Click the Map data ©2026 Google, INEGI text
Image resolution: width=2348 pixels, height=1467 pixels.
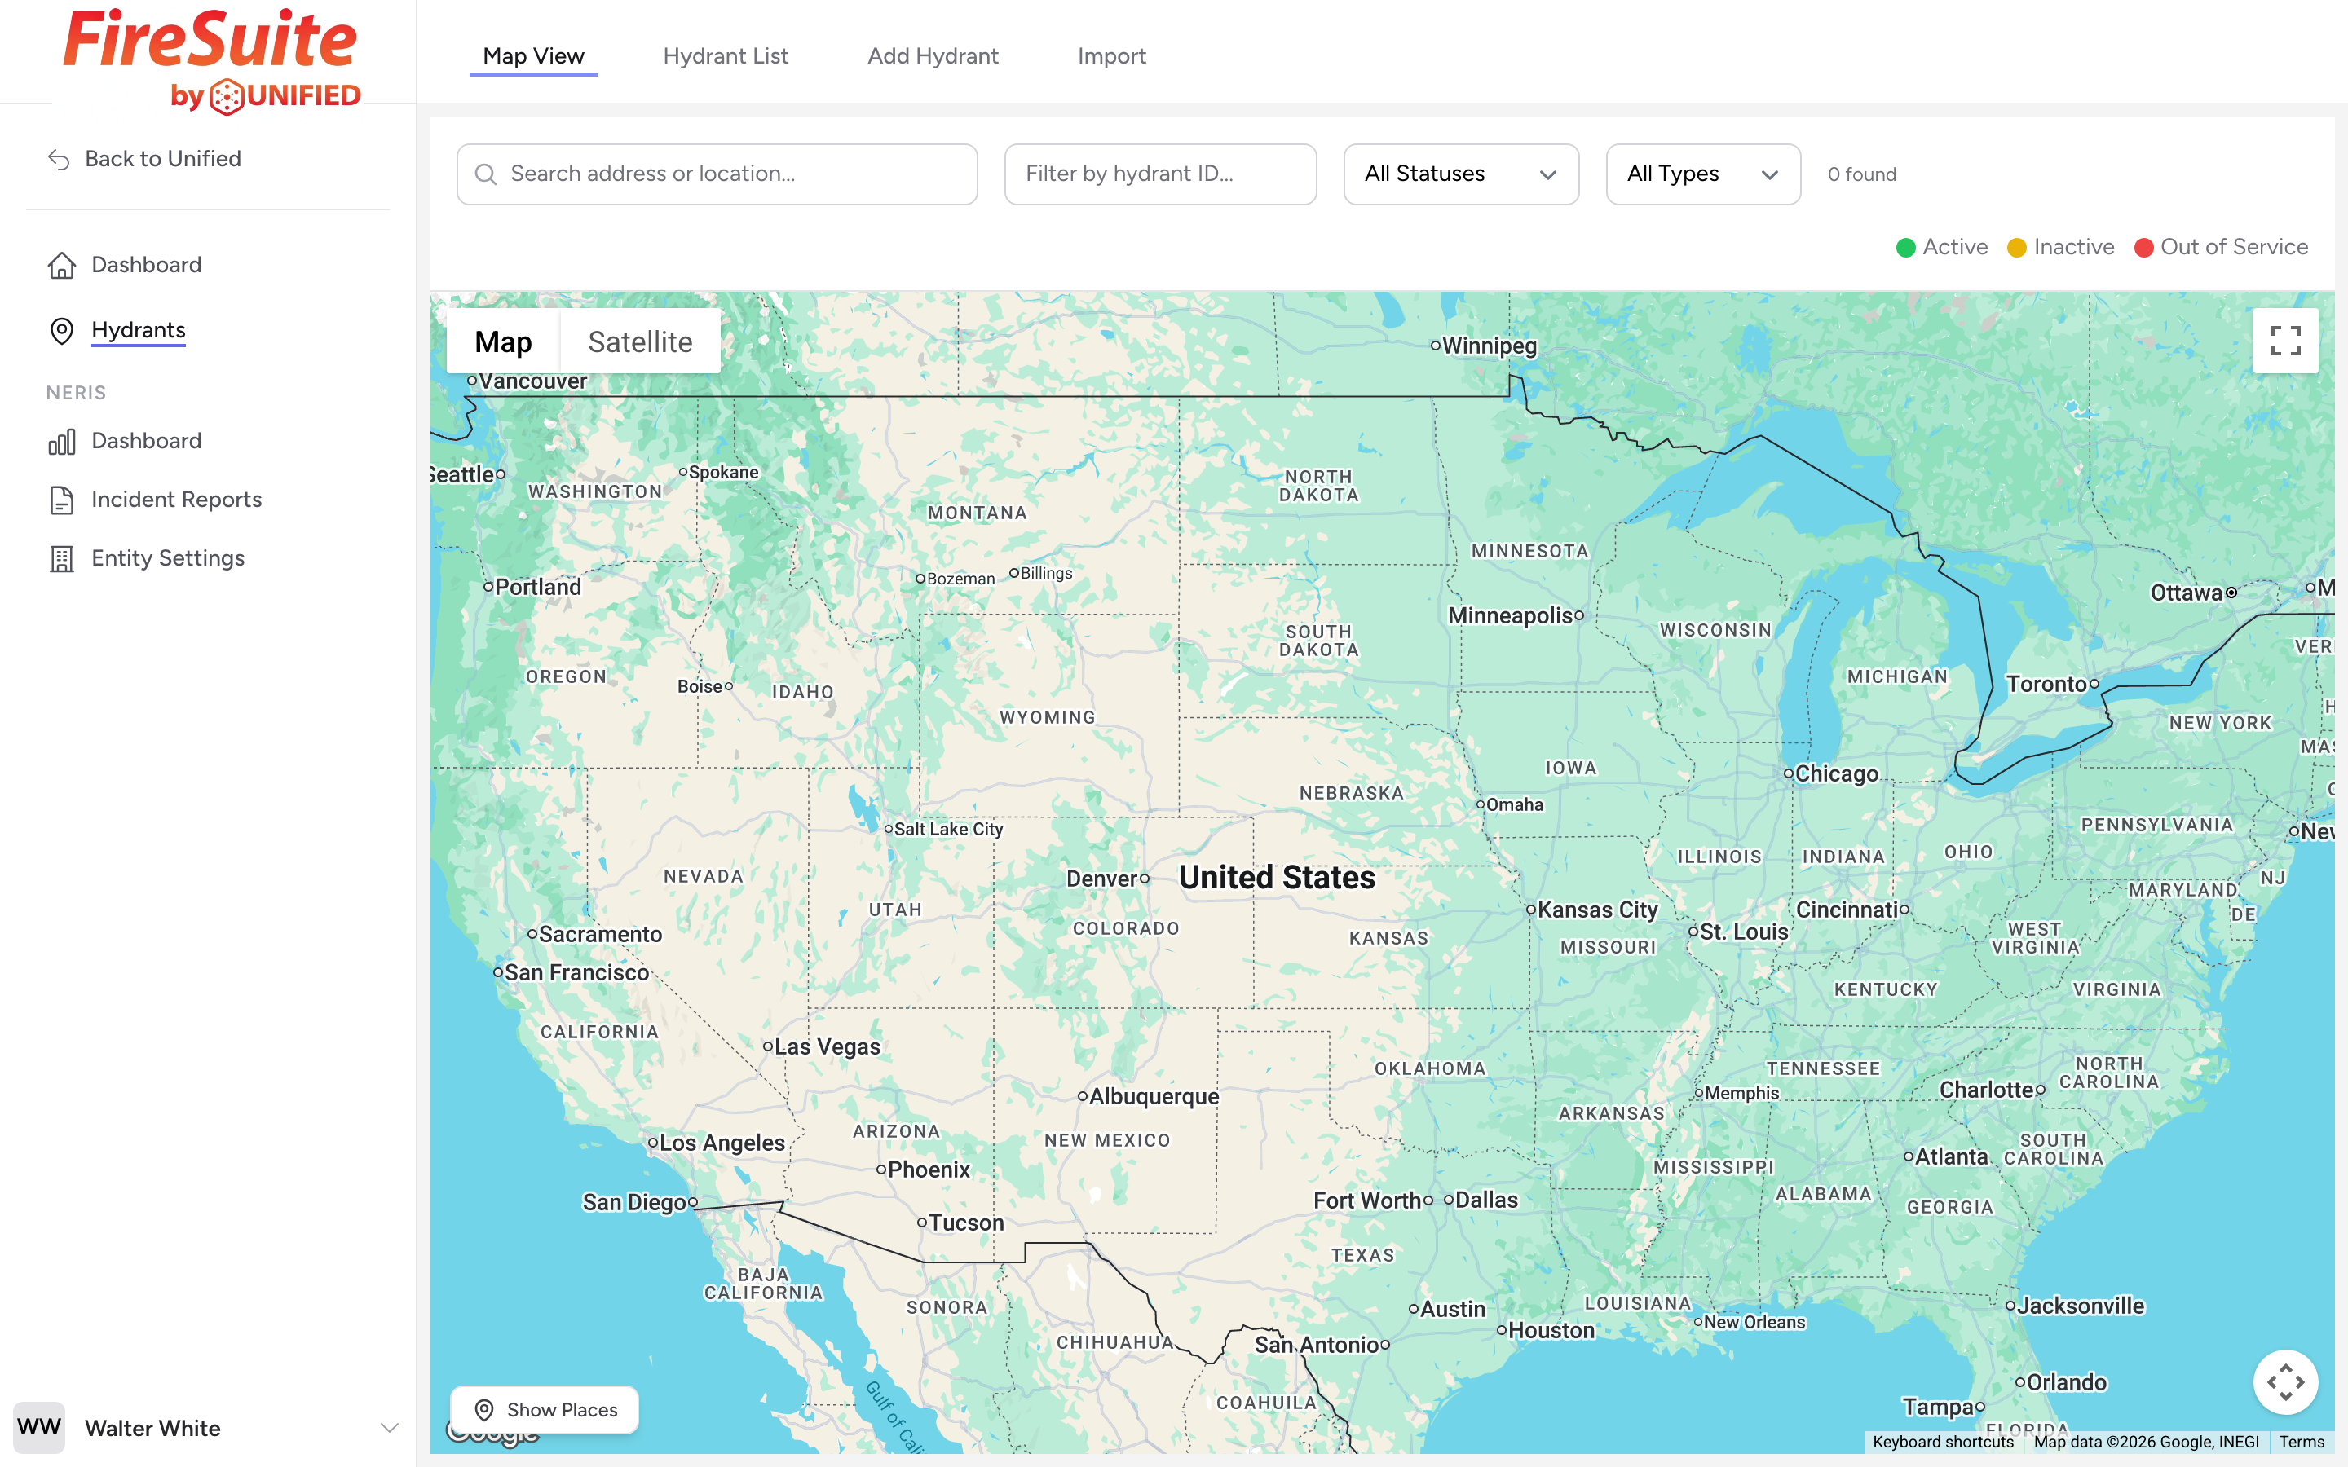coord(2146,1442)
